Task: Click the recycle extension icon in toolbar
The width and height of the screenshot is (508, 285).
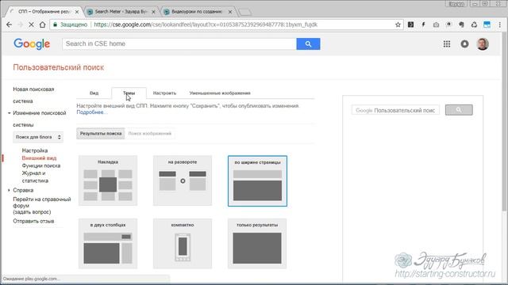Action: (x=474, y=25)
